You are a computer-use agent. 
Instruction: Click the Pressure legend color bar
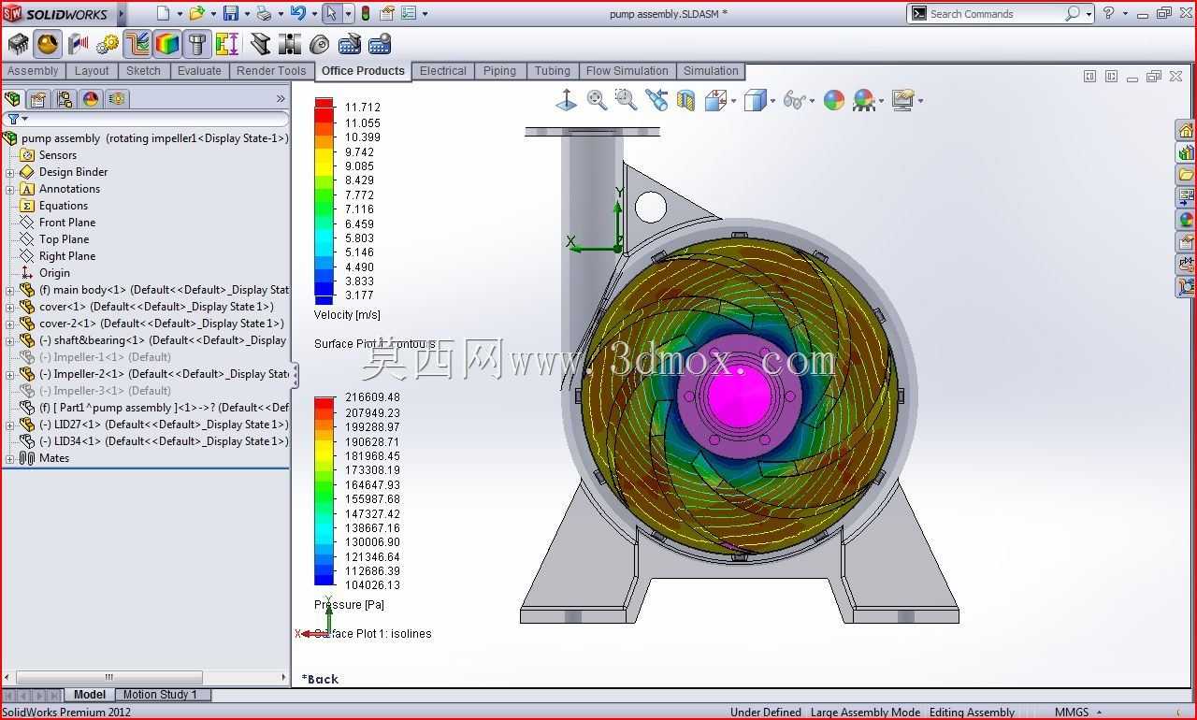click(x=324, y=491)
